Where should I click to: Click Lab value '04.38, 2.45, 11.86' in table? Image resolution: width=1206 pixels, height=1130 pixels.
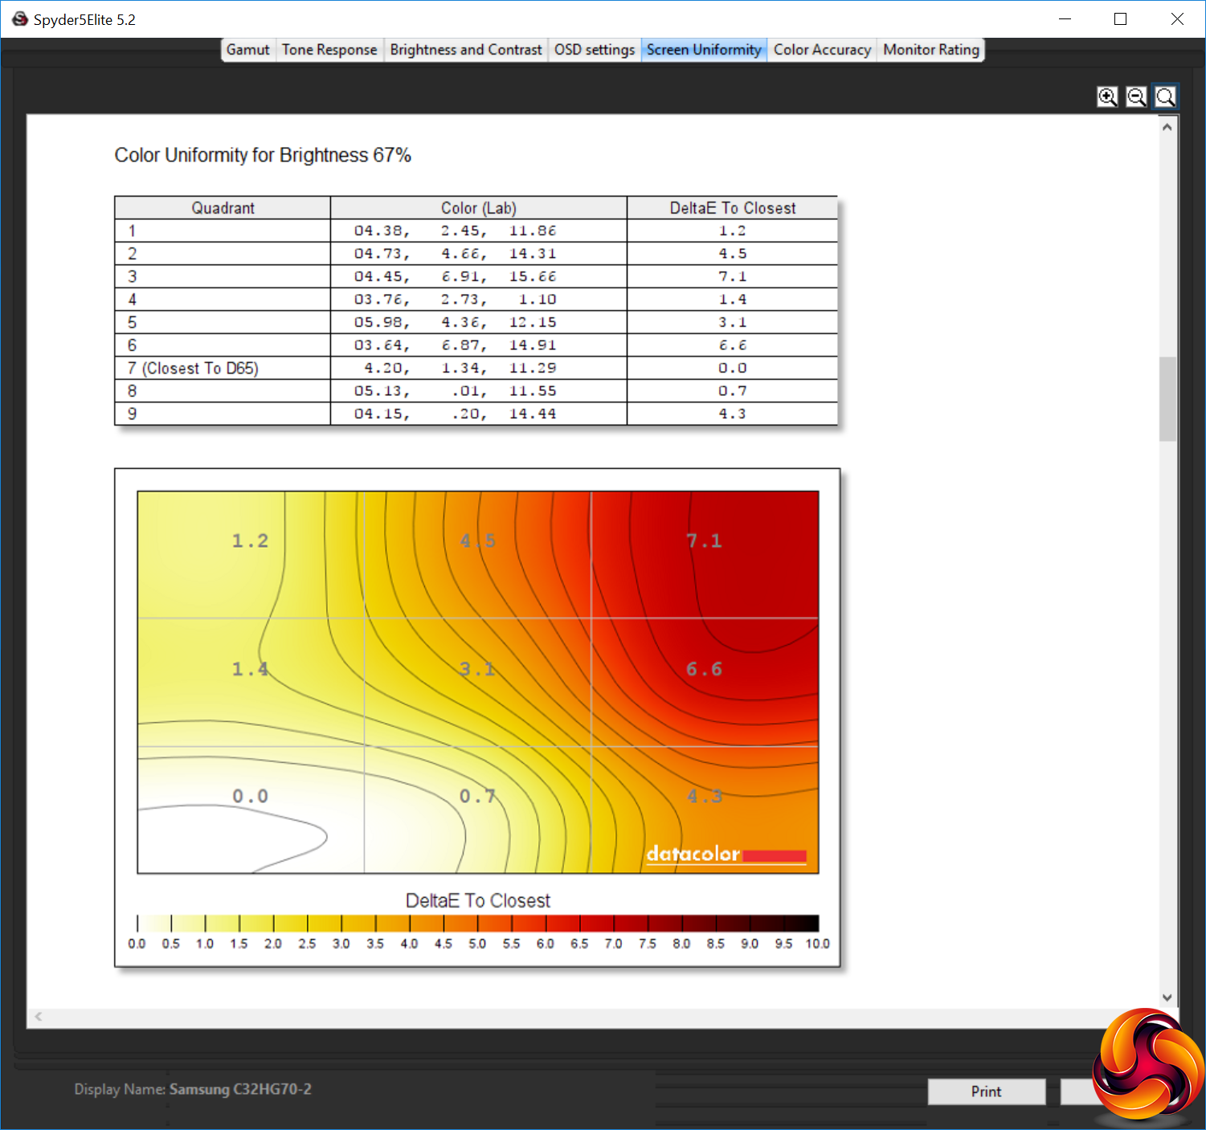click(455, 231)
